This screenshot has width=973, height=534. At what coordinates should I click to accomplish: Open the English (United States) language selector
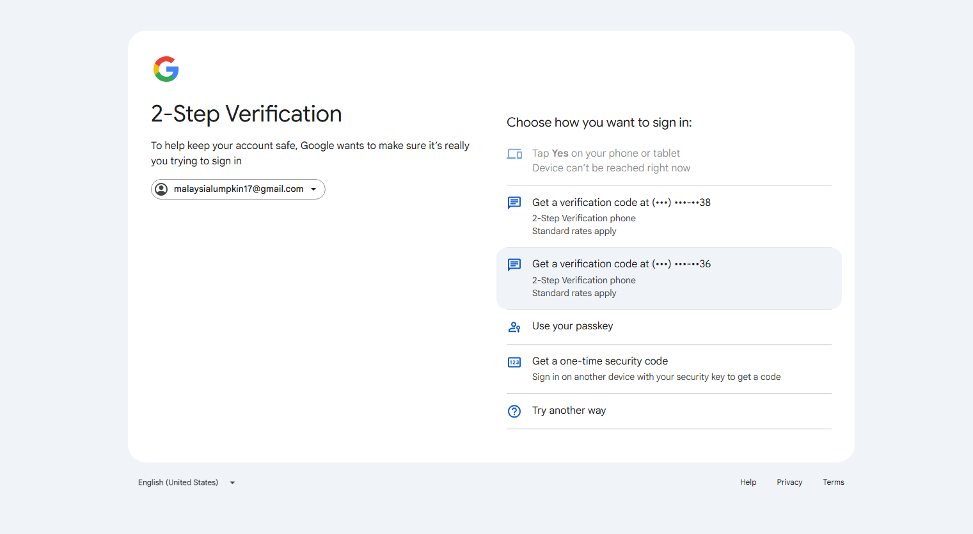point(187,482)
